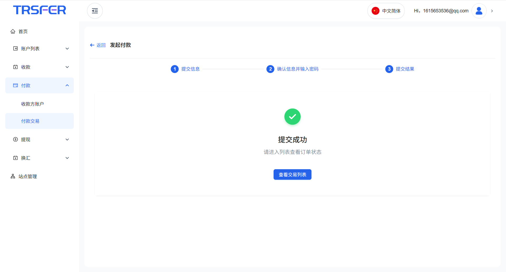
Task: Click the green success checkmark icon
Action: point(292,116)
